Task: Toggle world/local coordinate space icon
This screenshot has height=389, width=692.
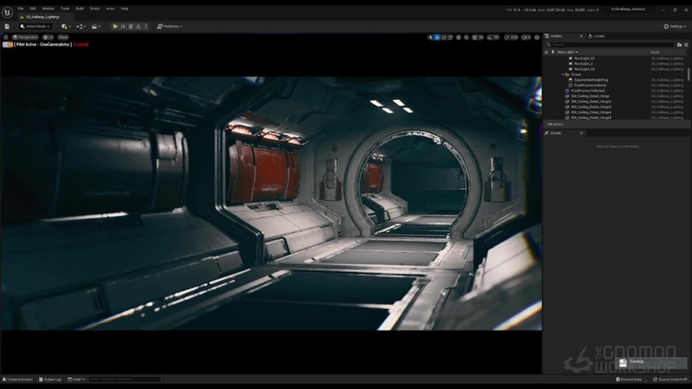Action: coord(458,38)
